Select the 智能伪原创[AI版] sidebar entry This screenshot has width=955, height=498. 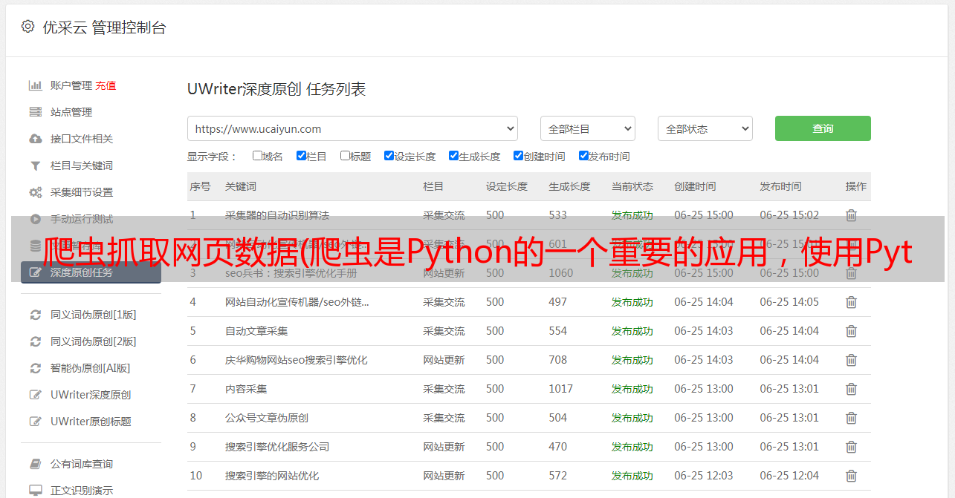90,368
